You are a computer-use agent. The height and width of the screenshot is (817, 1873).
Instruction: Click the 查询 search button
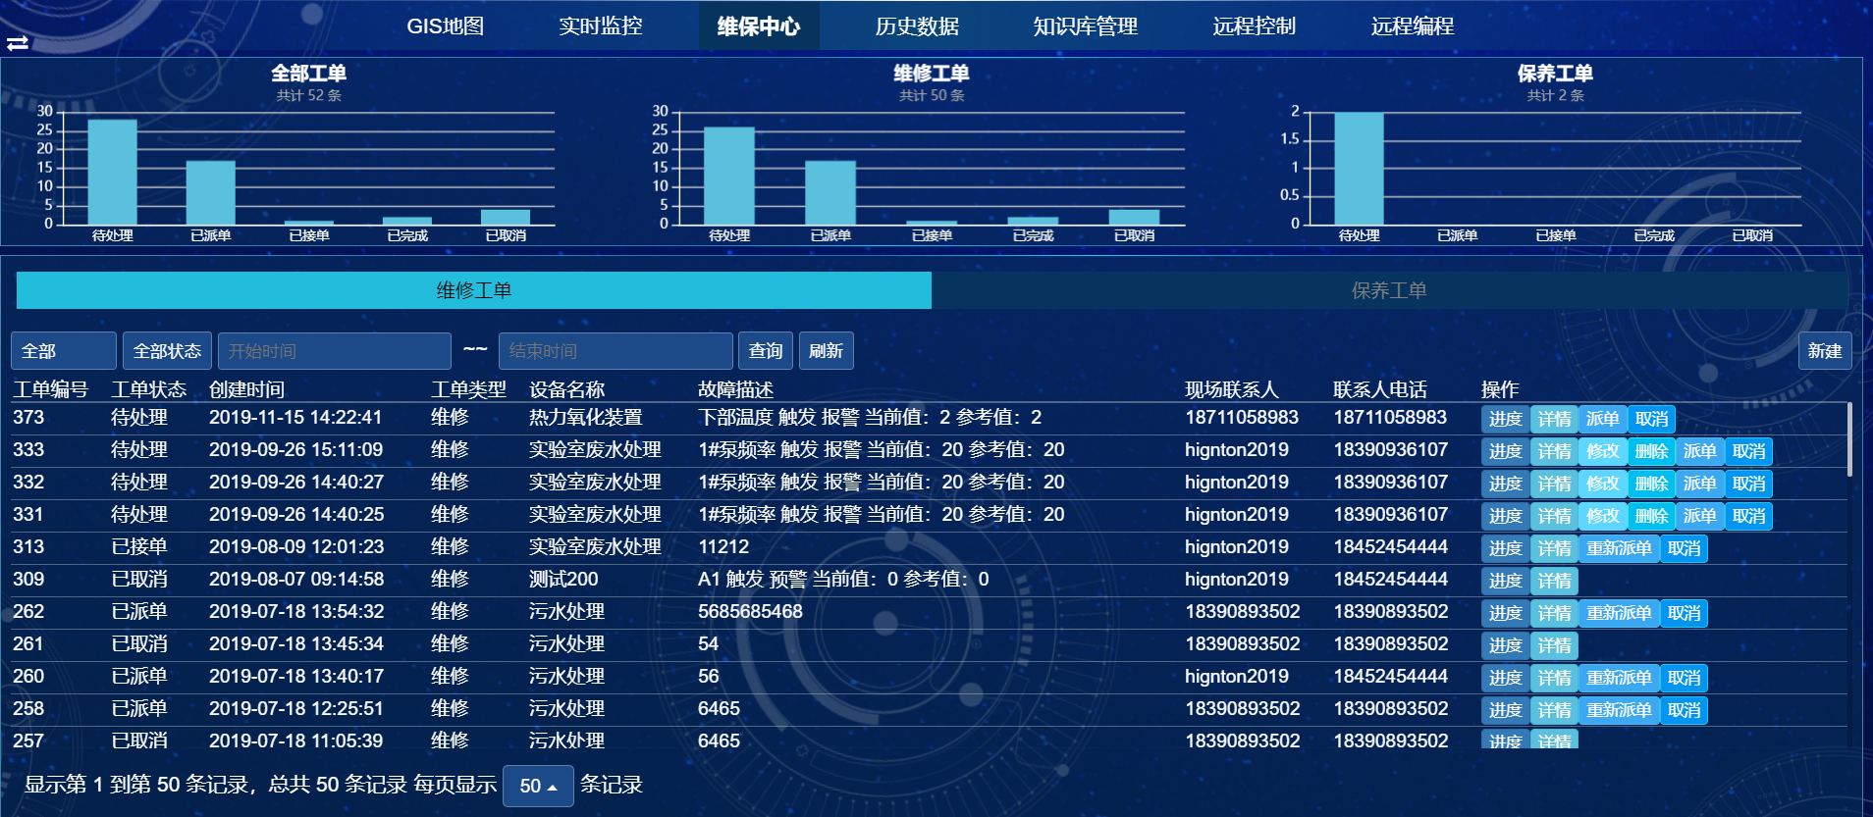pos(766,351)
